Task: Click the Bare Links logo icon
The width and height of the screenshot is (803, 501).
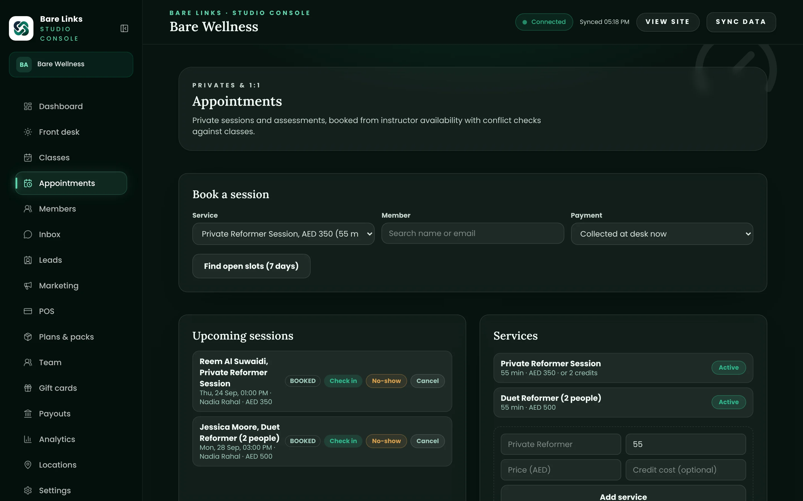Action: (x=21, y=28)
